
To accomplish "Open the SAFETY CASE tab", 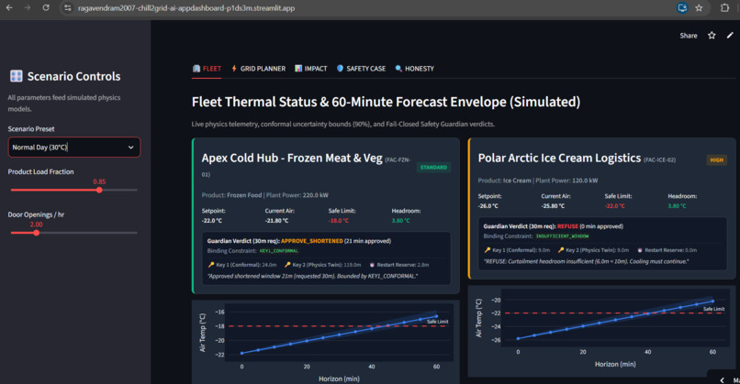I will (x=361, y=69).
